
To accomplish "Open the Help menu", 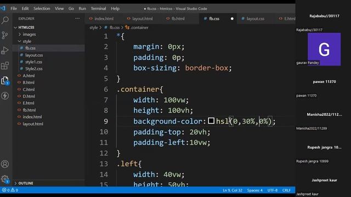I will coord(115,9).
